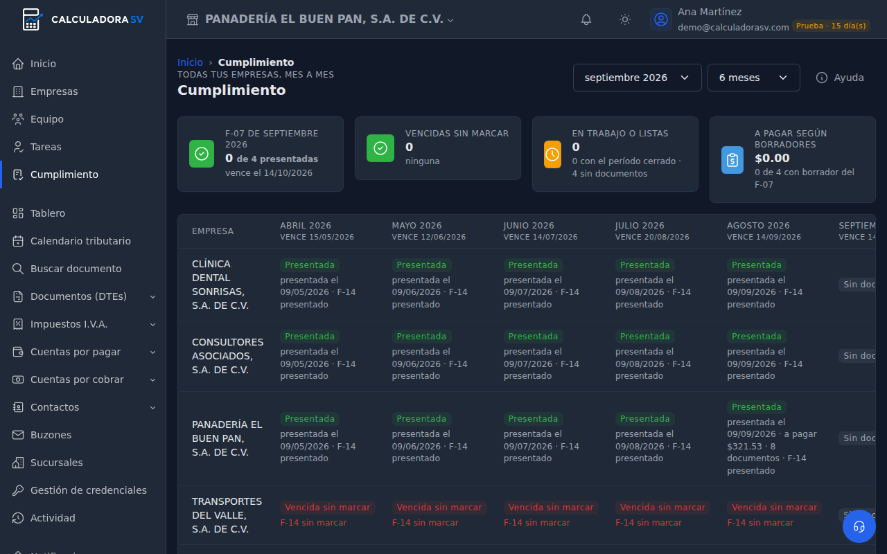Click the Sucursales branch icon
Viewport: 887px width, 554px height.
18,463
